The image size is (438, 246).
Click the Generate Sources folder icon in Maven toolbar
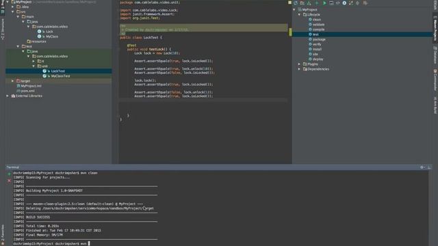pos(302,3)
